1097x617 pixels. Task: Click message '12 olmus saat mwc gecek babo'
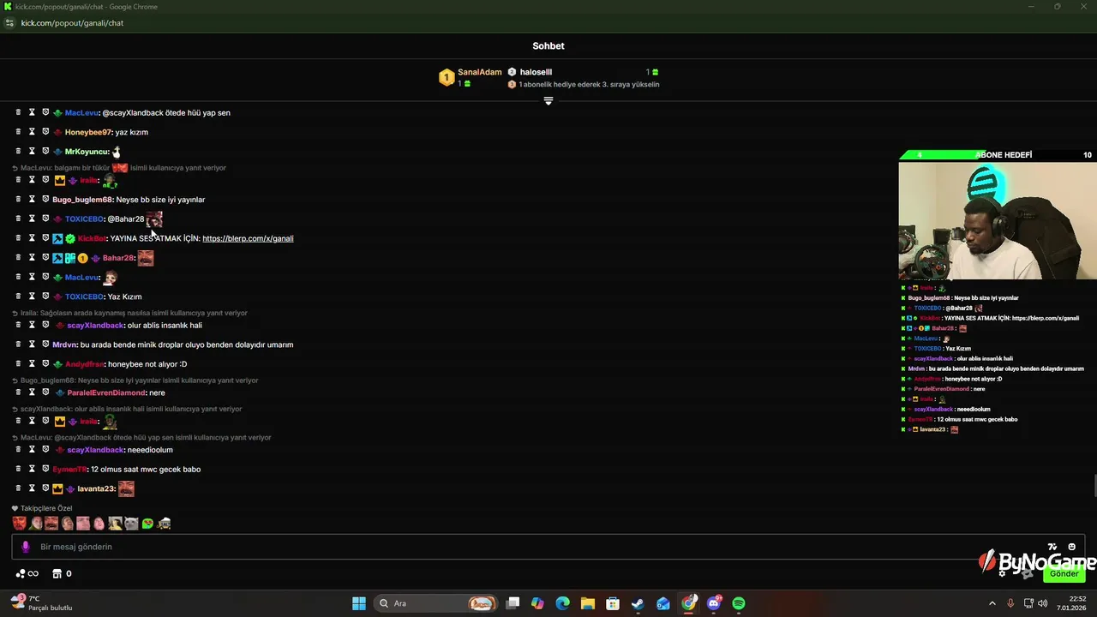point(146,469)
